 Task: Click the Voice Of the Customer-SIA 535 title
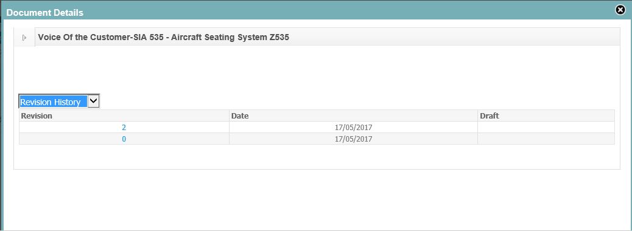(x=100, y=38)
